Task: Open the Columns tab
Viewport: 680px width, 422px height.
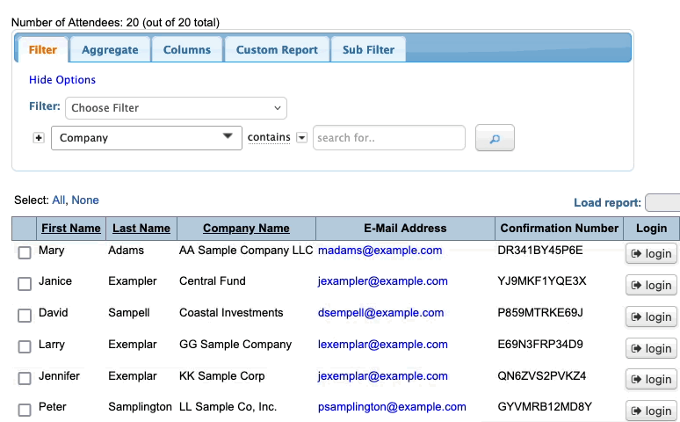Action: click(x=187, y=50)
